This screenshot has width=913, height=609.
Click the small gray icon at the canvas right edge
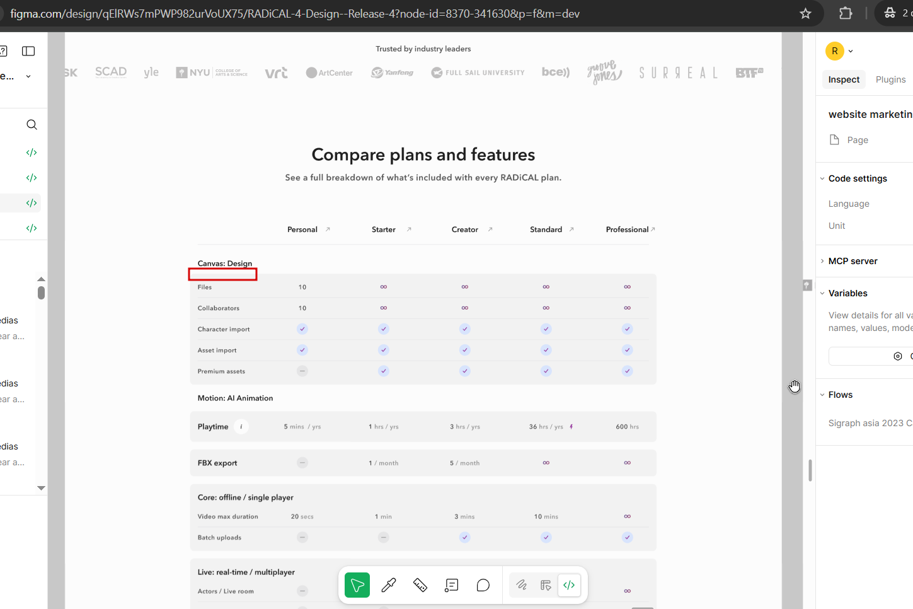(807, 286)
